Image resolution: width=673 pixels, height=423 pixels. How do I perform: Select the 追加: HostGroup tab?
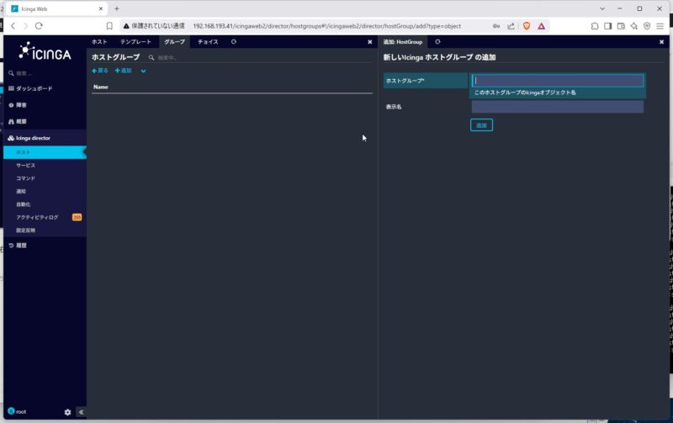tap(403, 42)
